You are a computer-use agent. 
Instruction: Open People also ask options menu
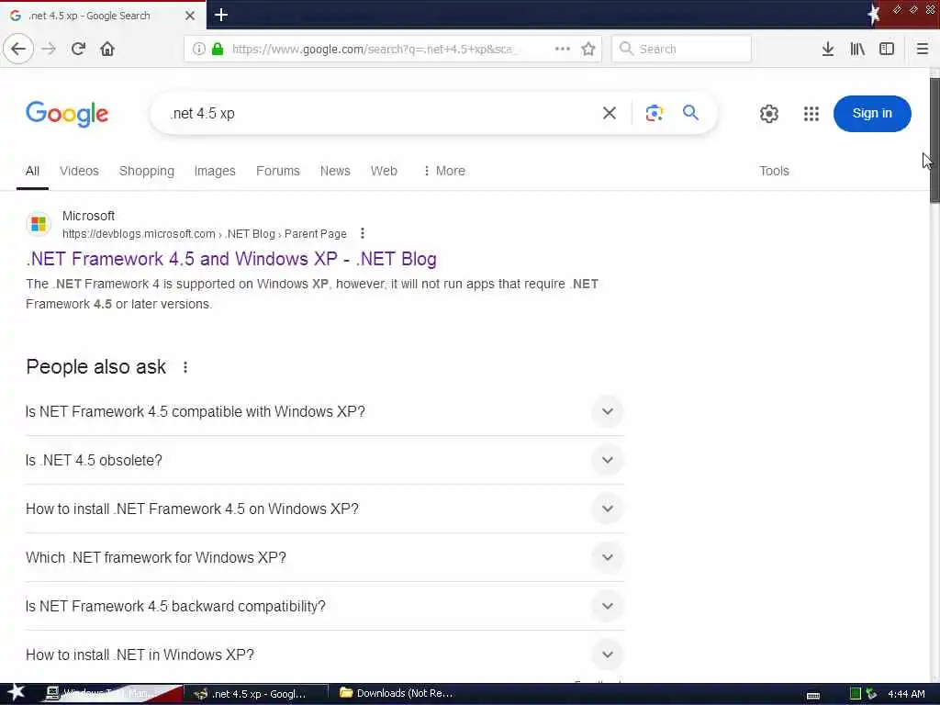pyautogui.click(x=185, y=367)
